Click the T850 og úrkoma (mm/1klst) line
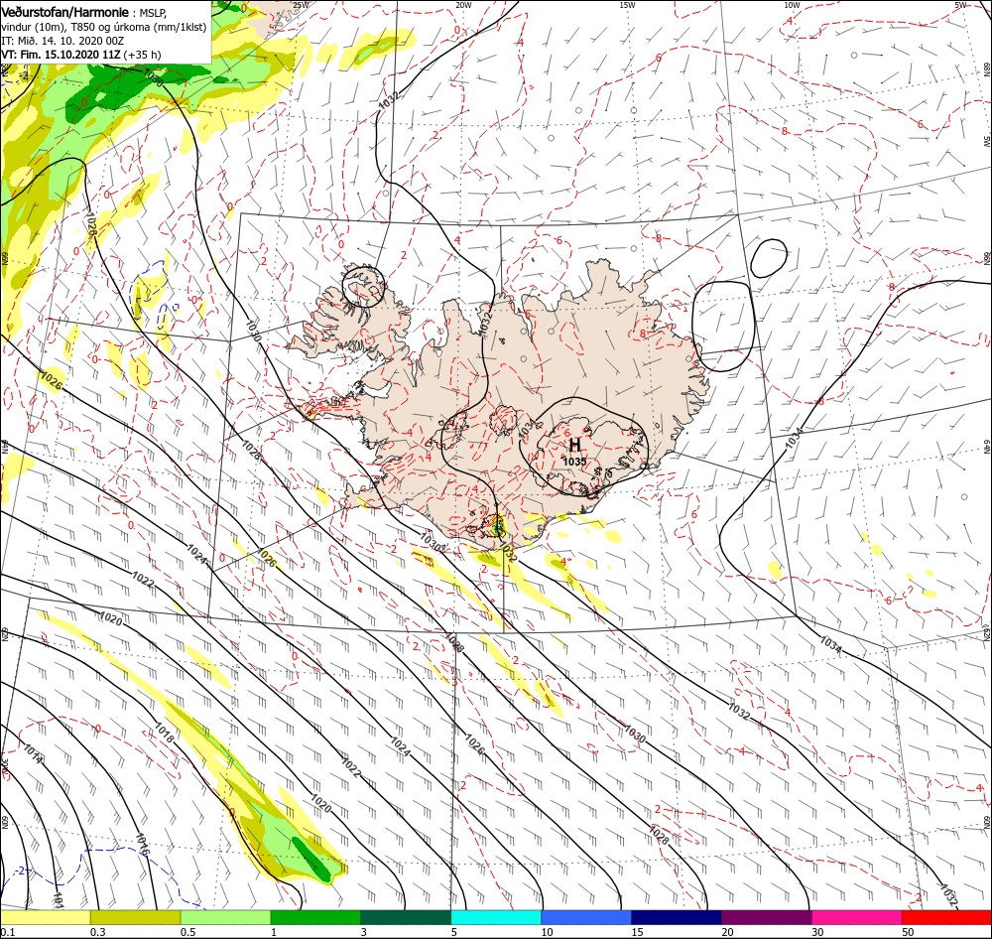 pyautogui.click(x=104, y=27)
